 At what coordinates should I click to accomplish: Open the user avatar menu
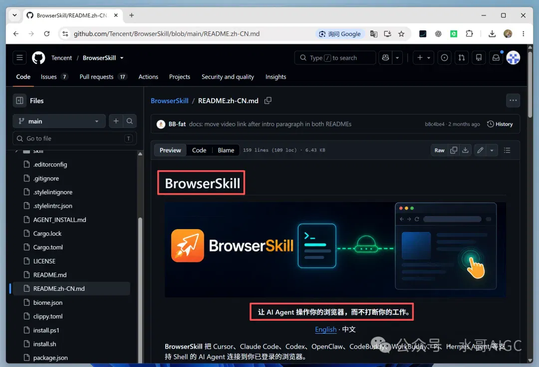tap(513, 58)
